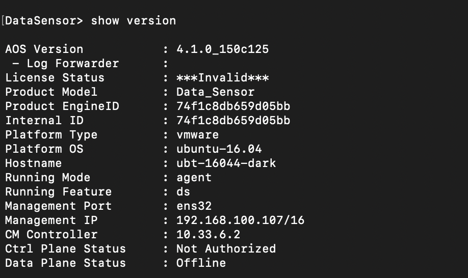This screenshot has height=278, width=468.
Task: Click the 'Offline' data plane status
Action: (x=201, y=263)
